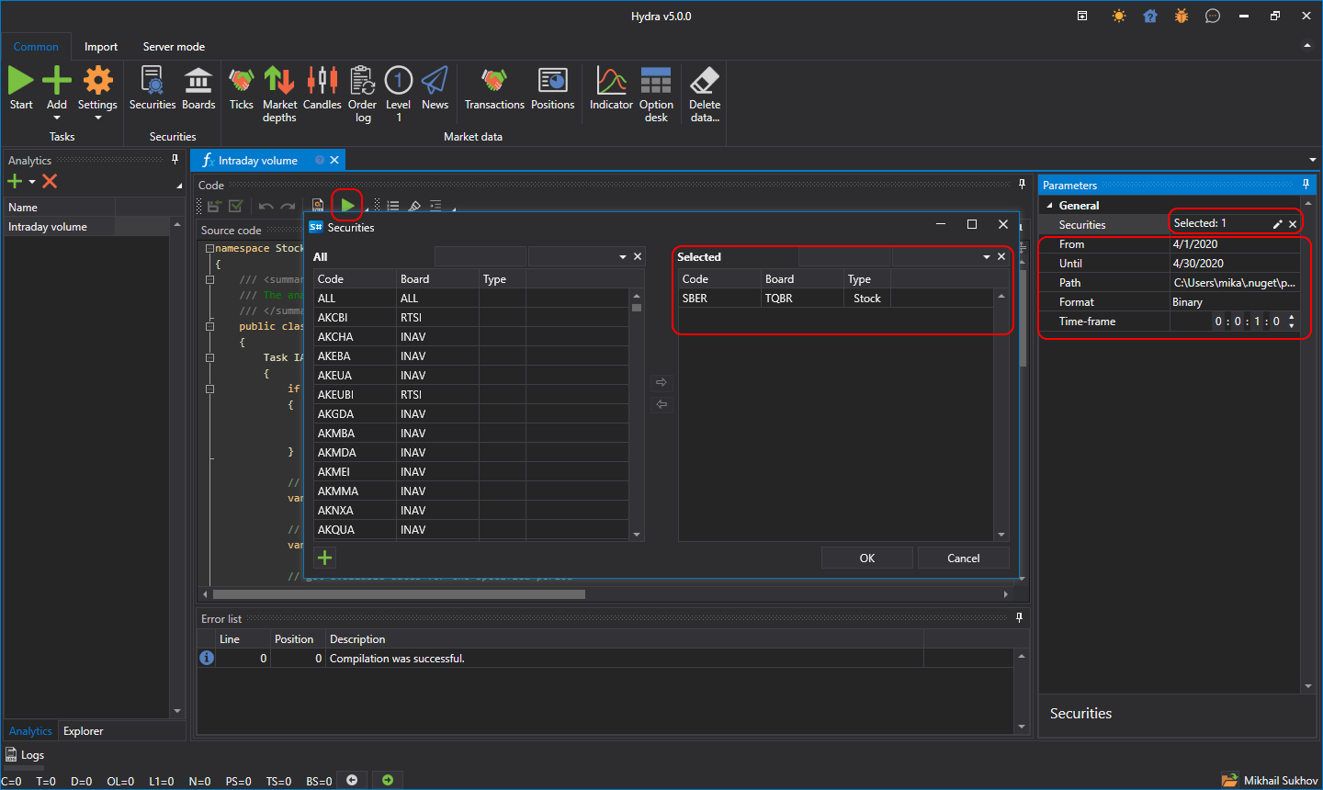Image resolution: width=1323 pixels, height=790 pixels.
Task: Select Intraday volume in Analytics list
Action: [x=86, y=227]
